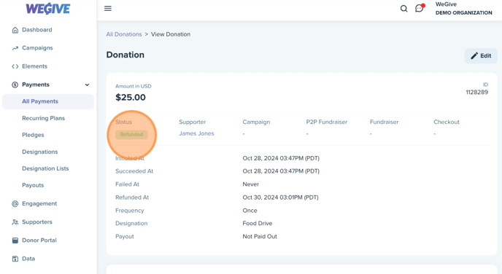Click the Donor Portal icon

pos(15,240)
